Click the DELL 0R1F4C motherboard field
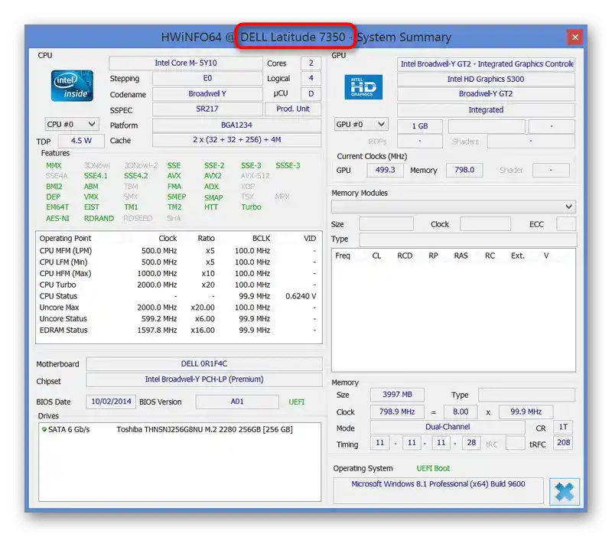 tap(204, 363)
